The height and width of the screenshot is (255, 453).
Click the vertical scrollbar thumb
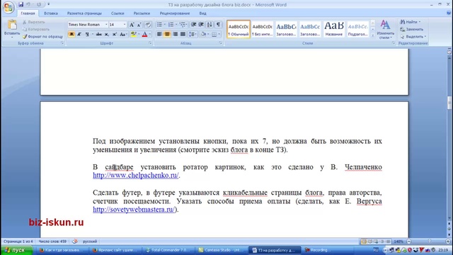point(449,103)
